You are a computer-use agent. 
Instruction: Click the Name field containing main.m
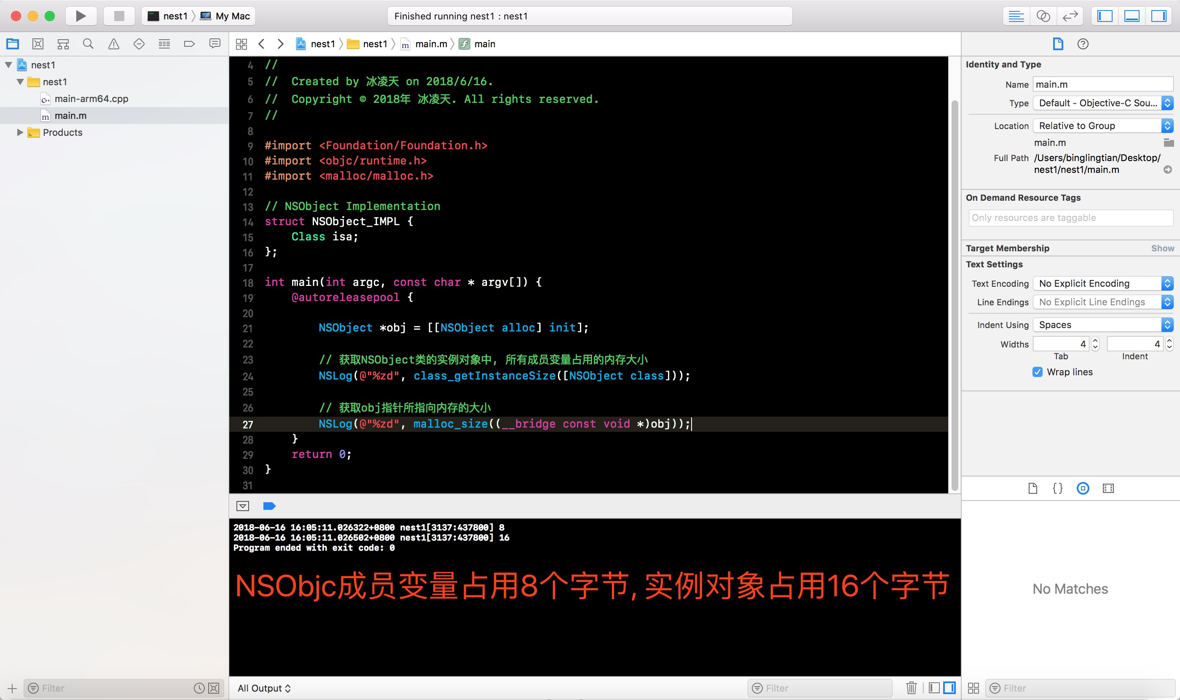pyautogui.click(x=1102, y=84)
